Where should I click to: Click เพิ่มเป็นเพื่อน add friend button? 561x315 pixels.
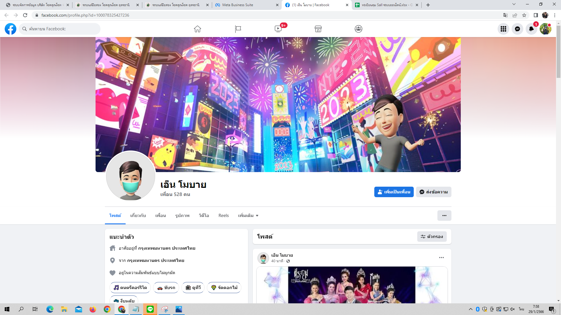394,192
